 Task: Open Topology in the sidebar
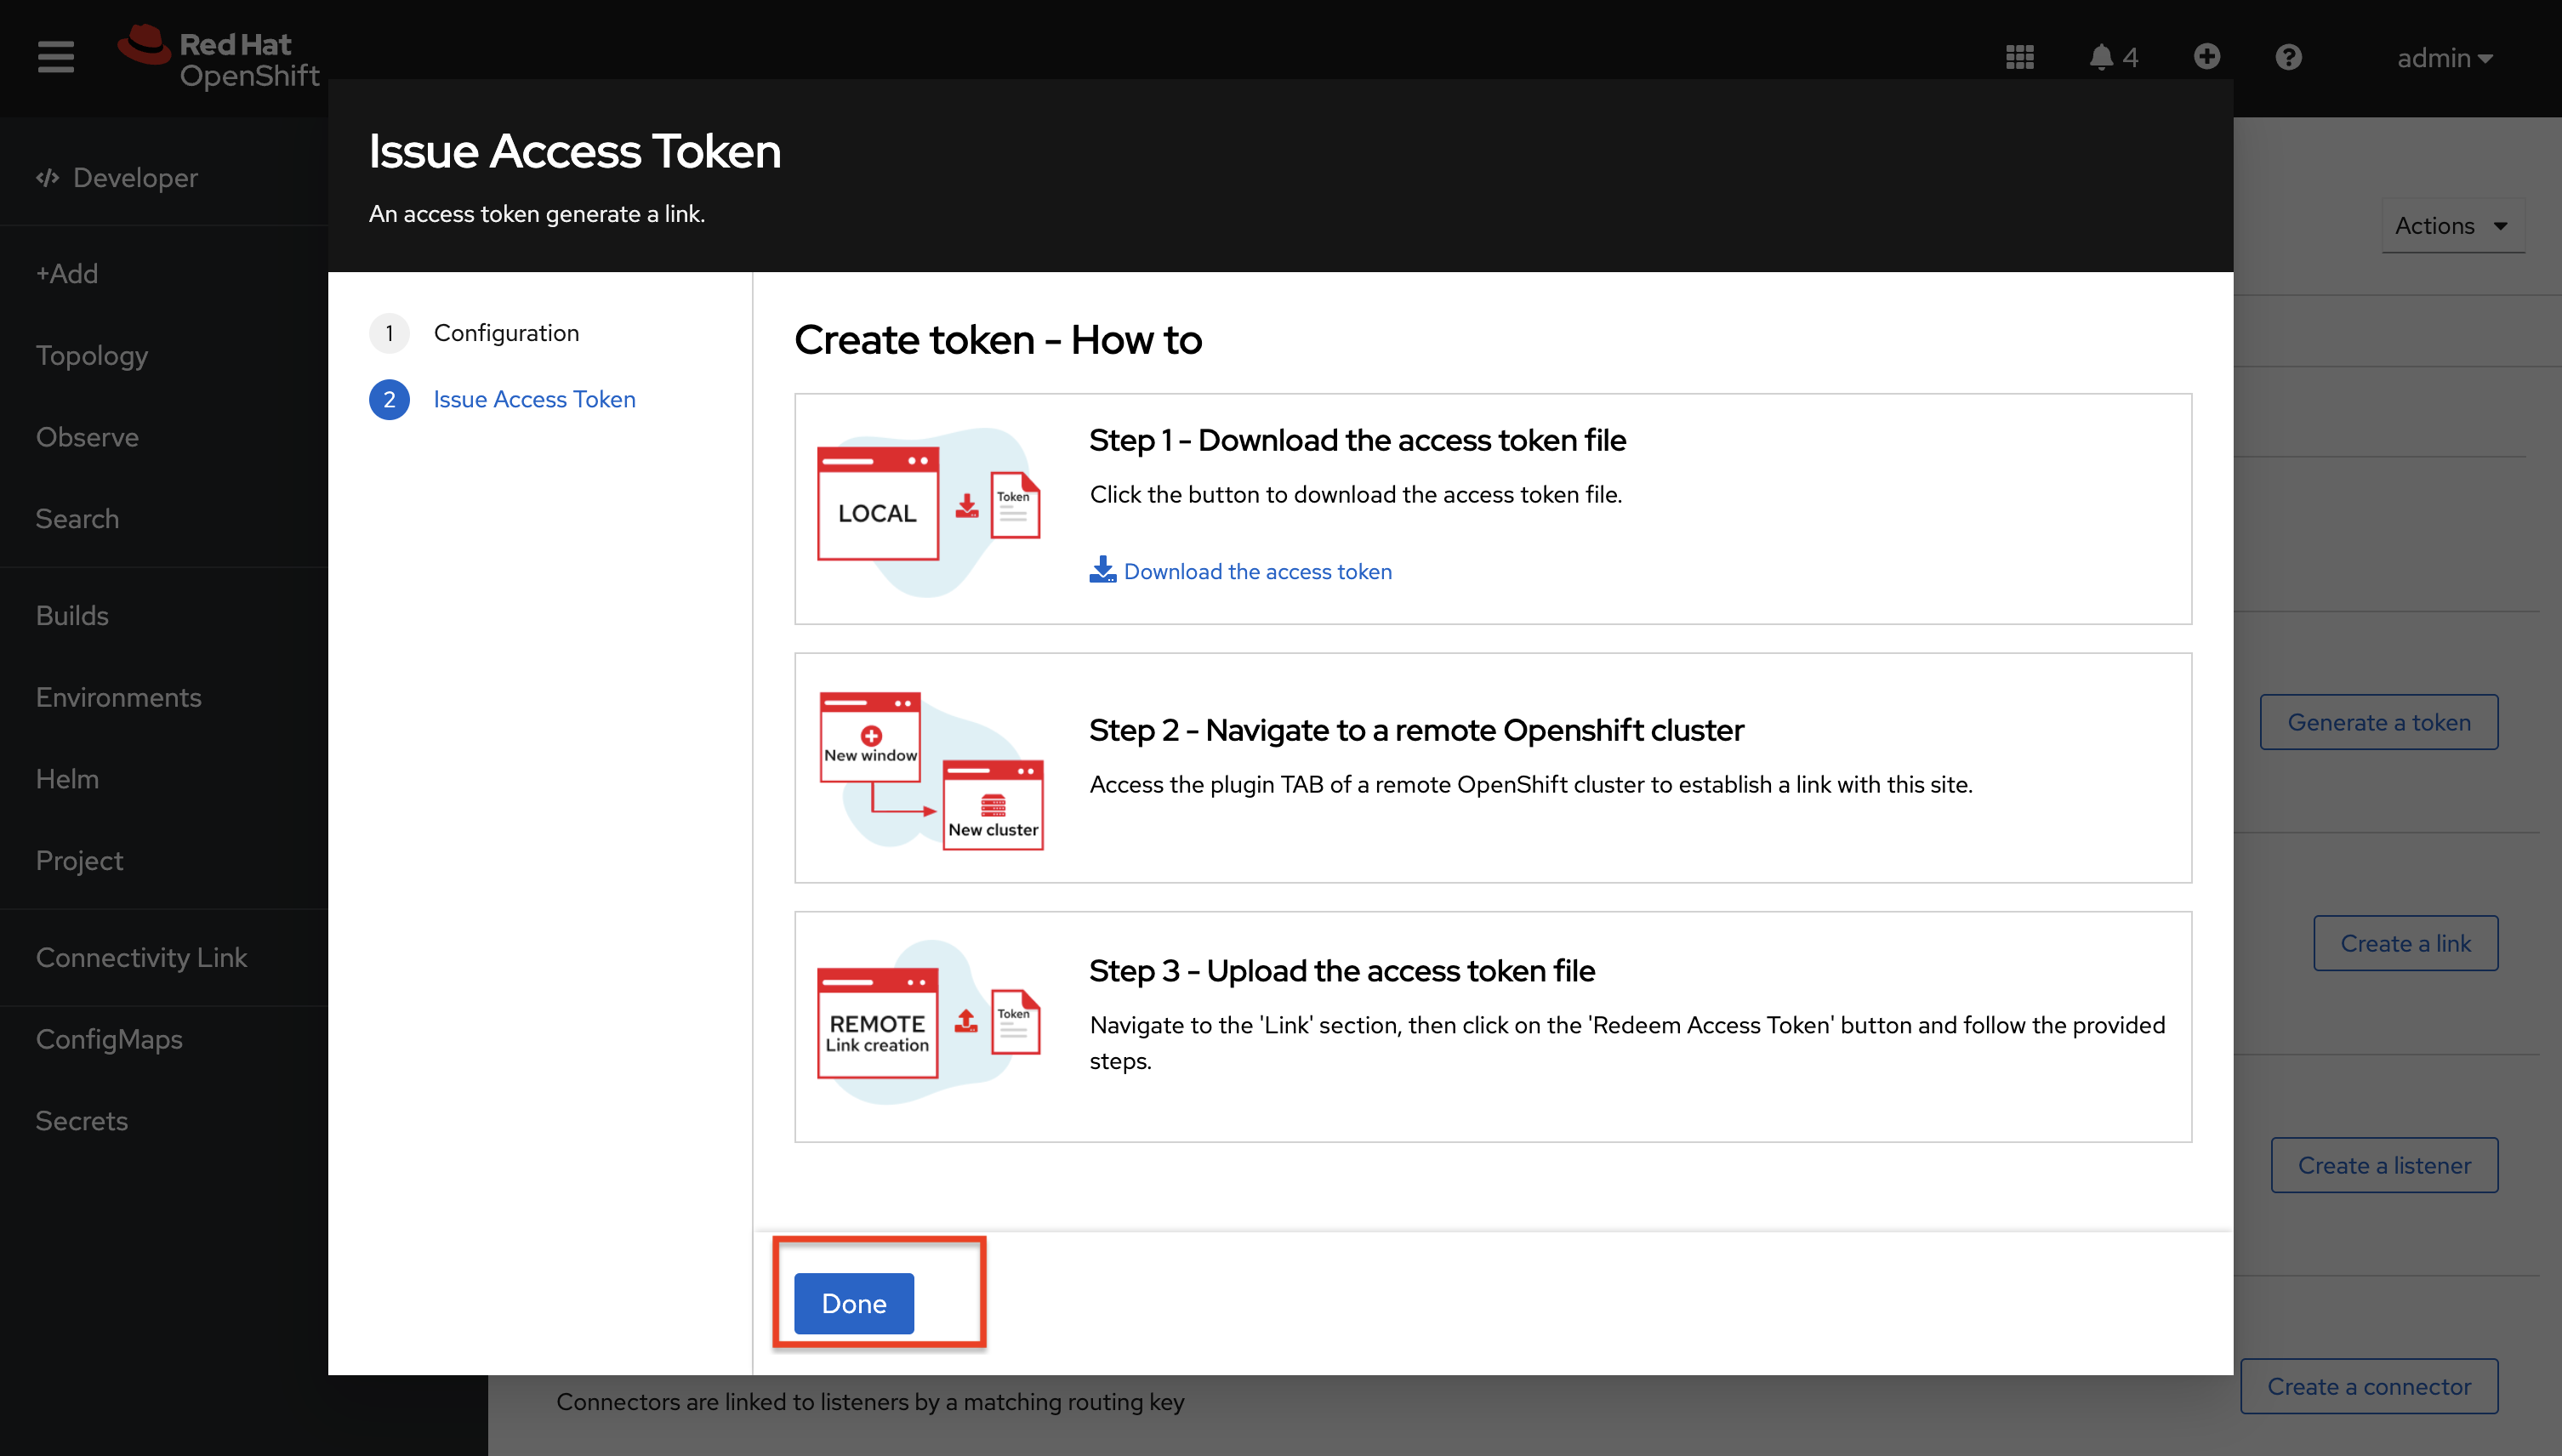(92, 355)
